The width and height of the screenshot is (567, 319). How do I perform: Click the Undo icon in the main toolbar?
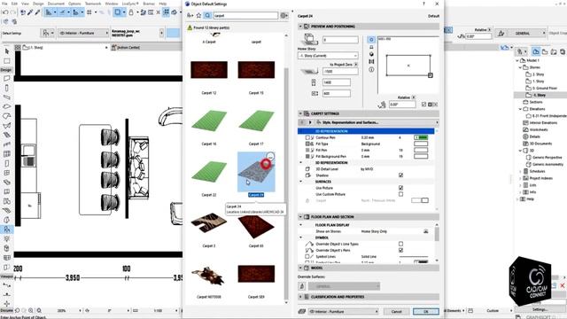click(5, 12)
